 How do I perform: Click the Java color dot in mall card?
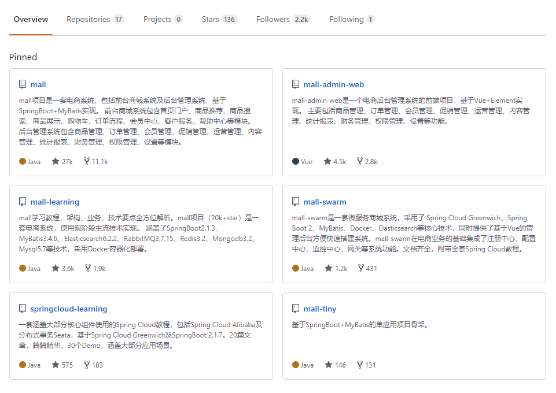point(23,161)
